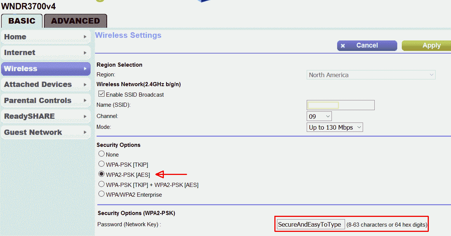This screenshot has height=236, width=451.
Task: Open the Mode dropdown showing Up to 130 Mbps
Action: 335,127
